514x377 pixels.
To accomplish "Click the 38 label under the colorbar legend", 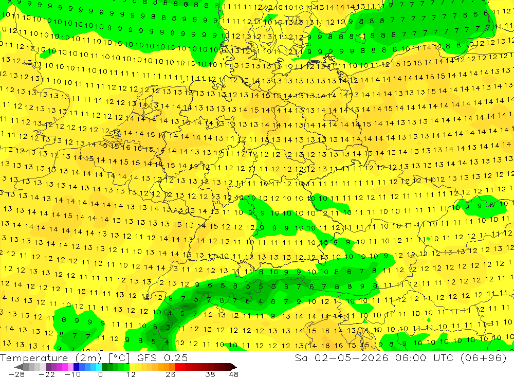I will pyautogui.click(x=210, y=374).
